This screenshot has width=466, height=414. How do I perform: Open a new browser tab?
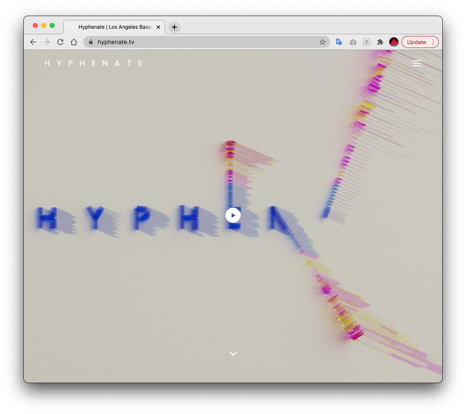point(174,27)
